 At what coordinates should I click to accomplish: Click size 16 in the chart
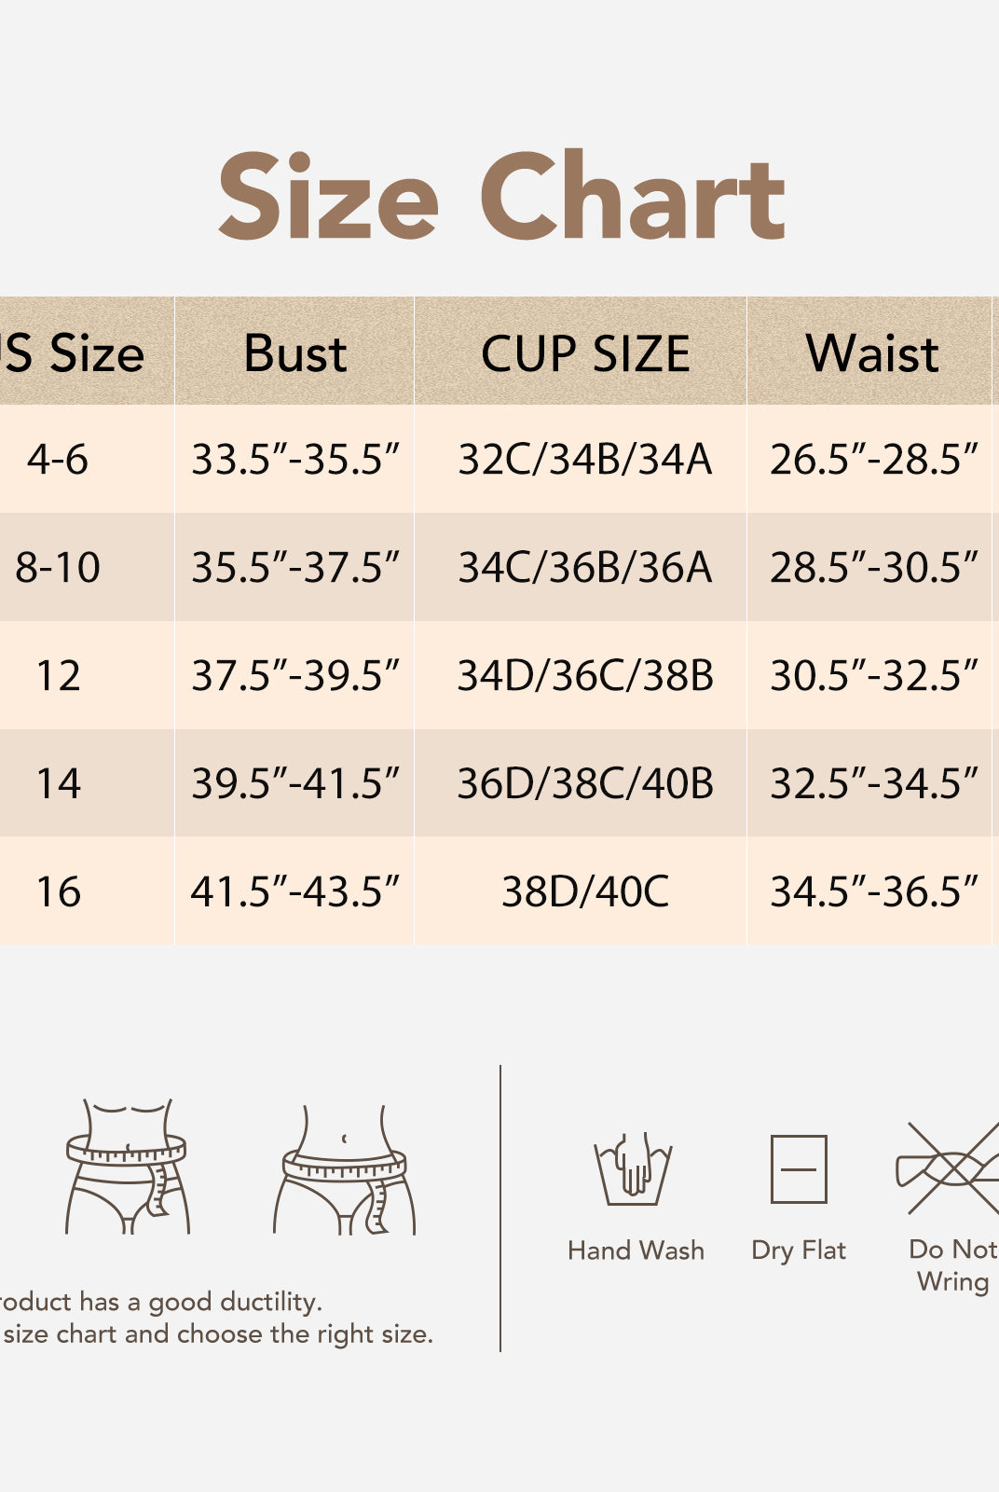(x=58, y=891)
